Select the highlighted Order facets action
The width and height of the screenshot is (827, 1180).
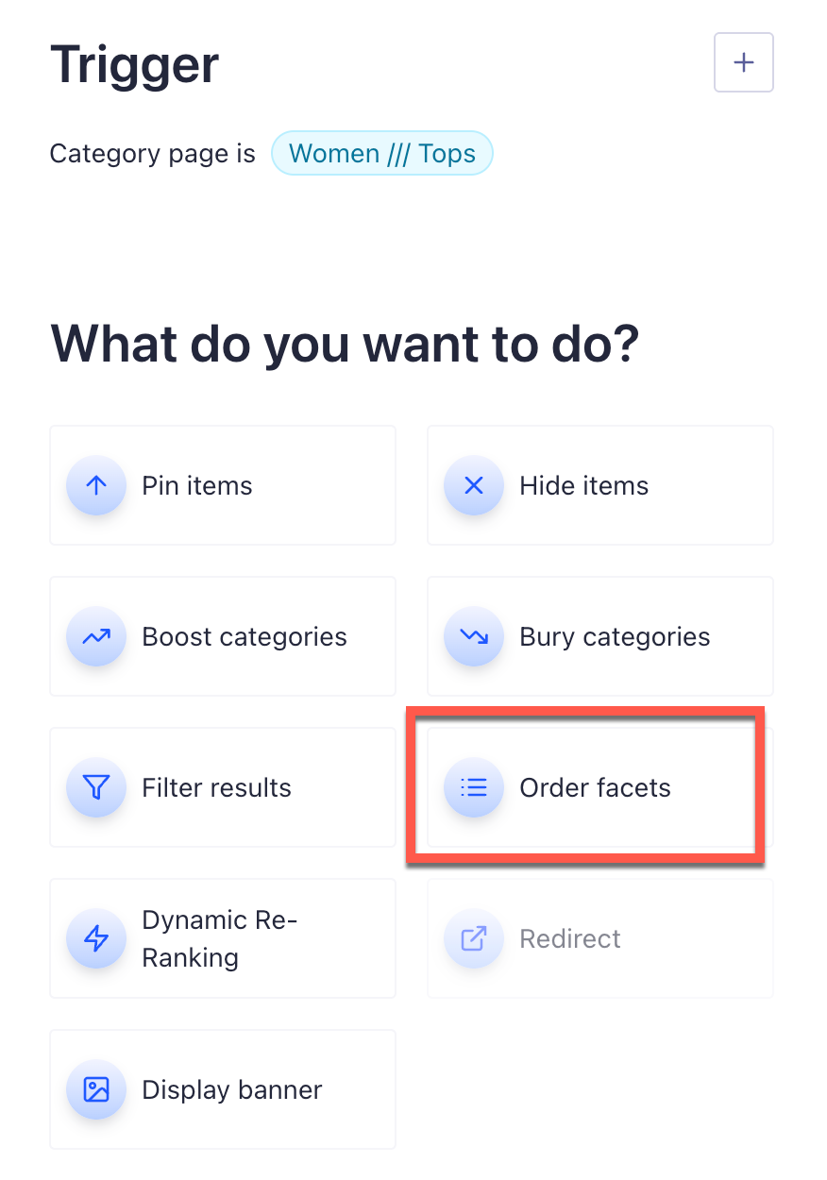click(599, 787)
